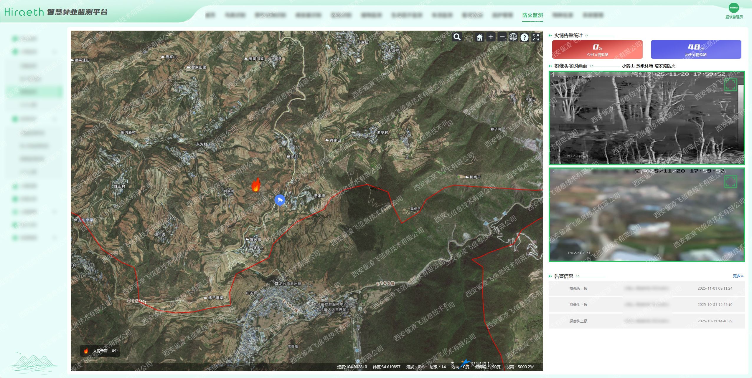Switch to the 防火监测 tab

(x=532, y=15)
